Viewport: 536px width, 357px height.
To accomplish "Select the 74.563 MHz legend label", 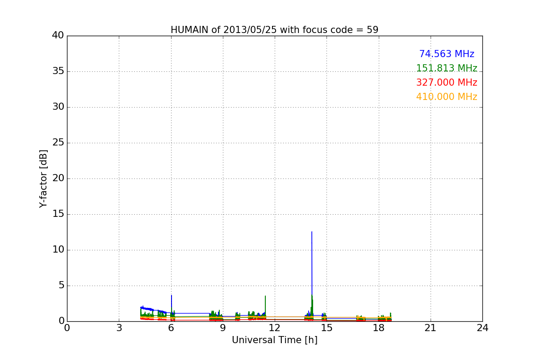I will click(447, 54).
